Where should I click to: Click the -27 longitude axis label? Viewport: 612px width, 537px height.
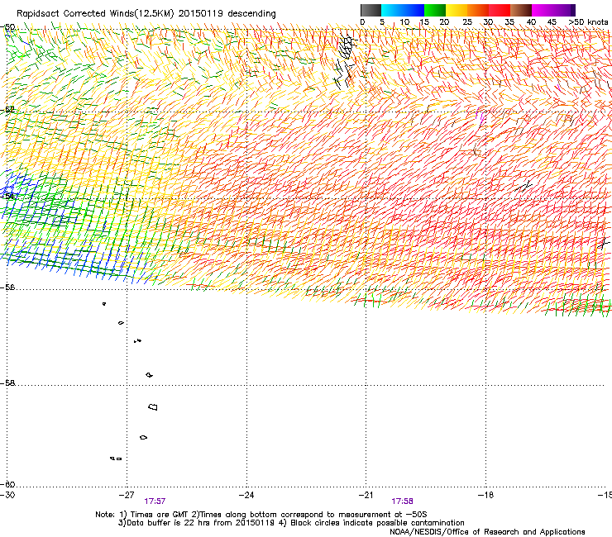(x=127, y=495)
